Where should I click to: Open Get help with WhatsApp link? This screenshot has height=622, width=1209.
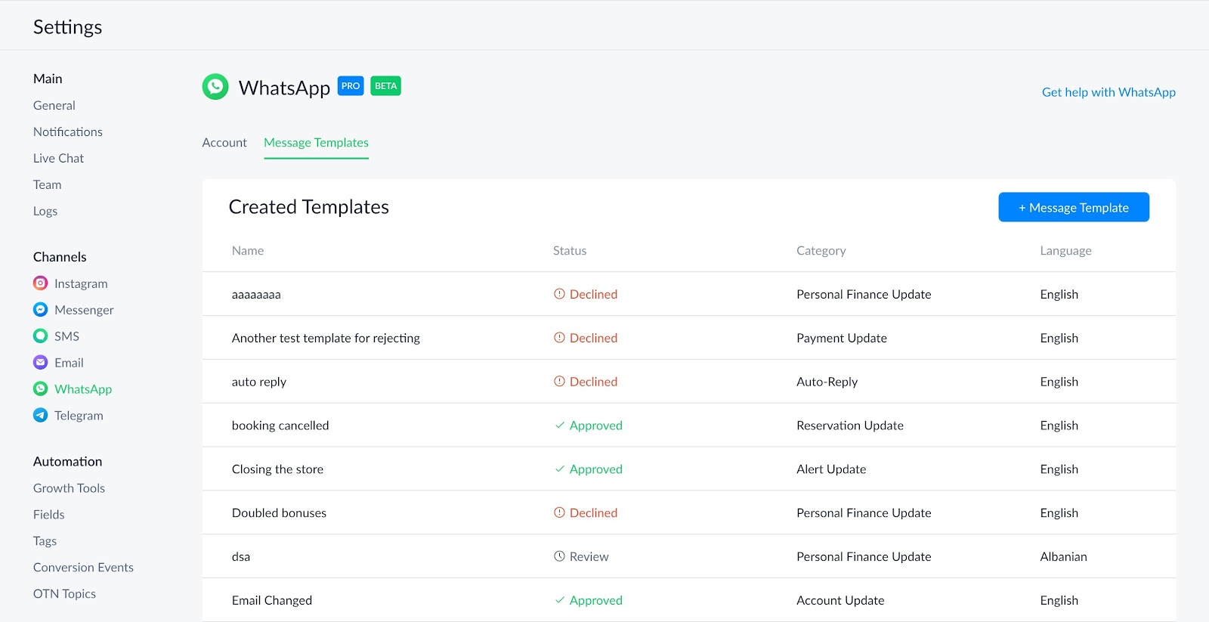[1109, 92]
